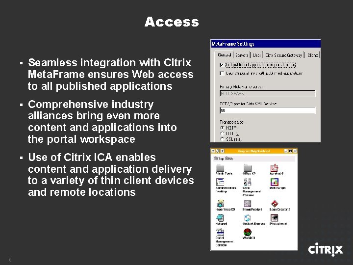Open the Office XP folder icon
The height and width of the screenshot is (265, 353).
[x=248, y=168]
